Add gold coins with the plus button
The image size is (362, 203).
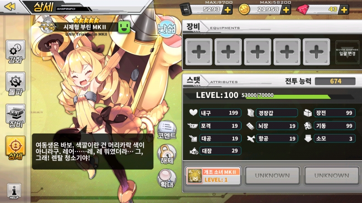(x=286, y=9)
